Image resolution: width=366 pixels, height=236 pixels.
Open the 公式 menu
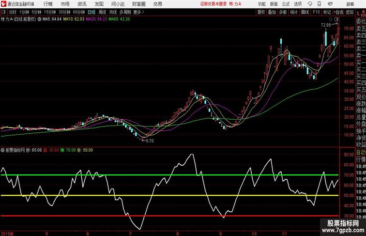[x=286, y=4]
